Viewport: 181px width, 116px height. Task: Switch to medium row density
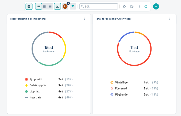pos(44,6)
